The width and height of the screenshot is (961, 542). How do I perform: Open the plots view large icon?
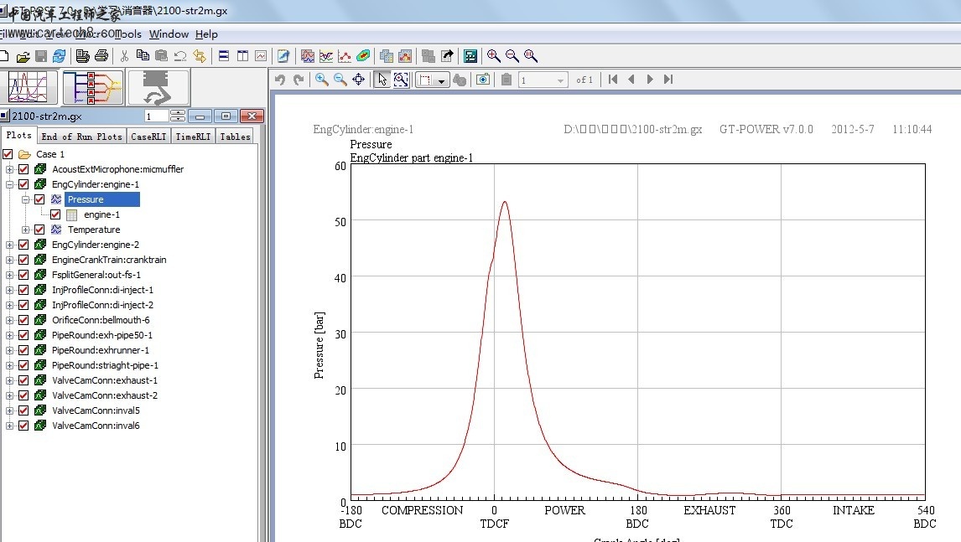(29, 87)
